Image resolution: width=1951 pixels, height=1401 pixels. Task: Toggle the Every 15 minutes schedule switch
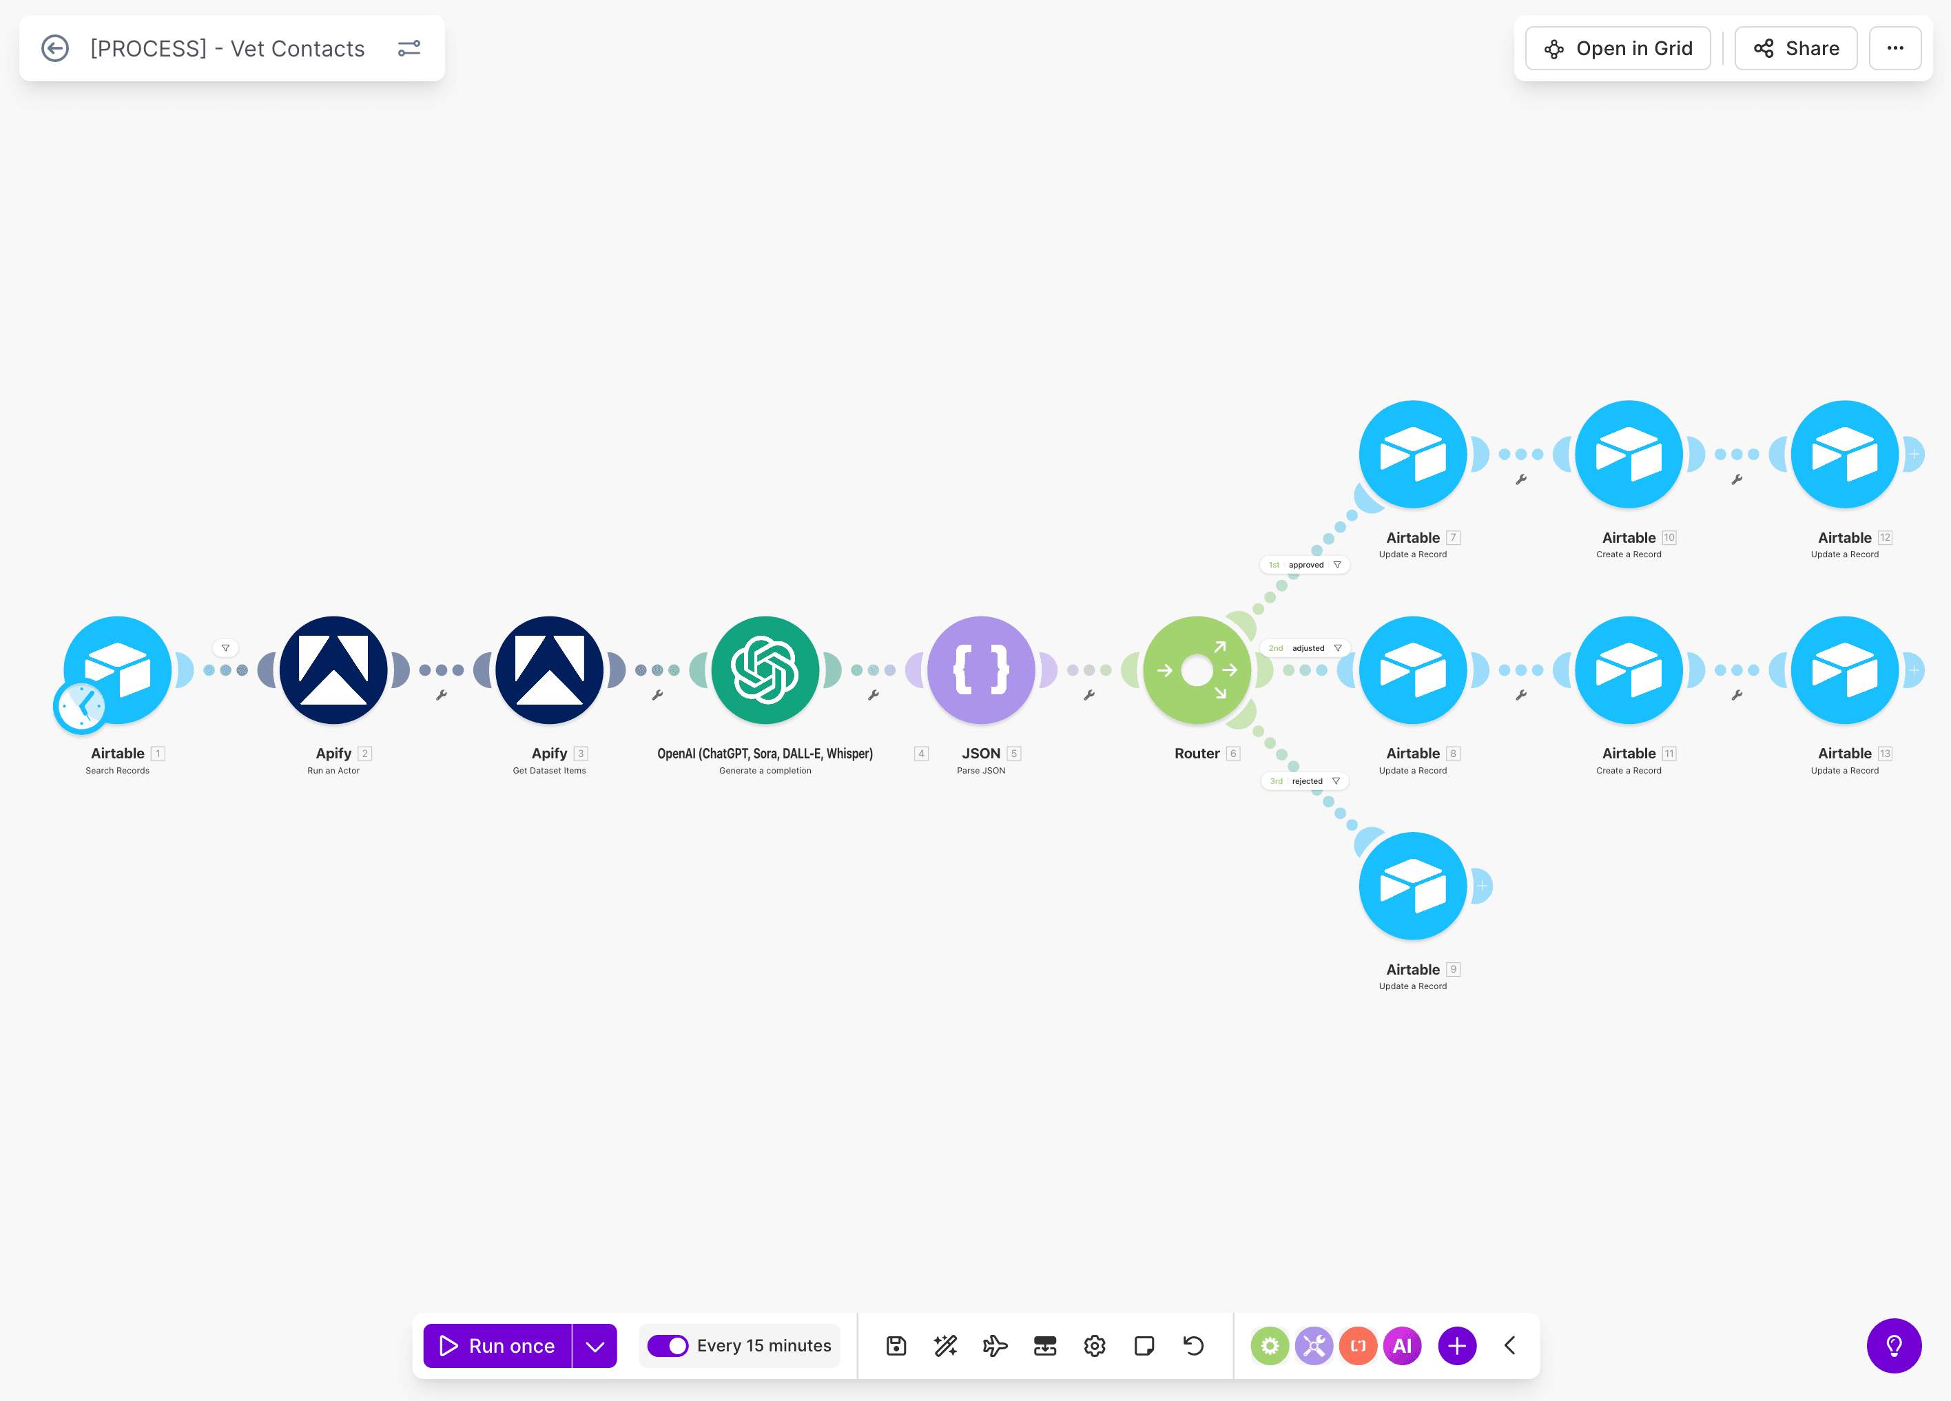coord(668,1345)
